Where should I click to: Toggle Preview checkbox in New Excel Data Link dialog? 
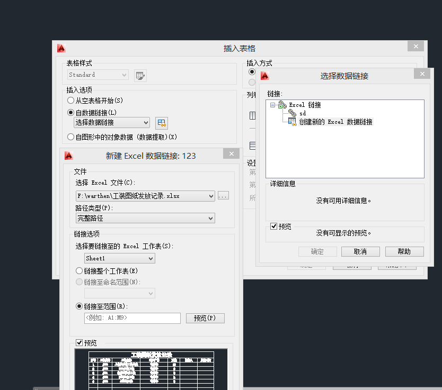coord(79,342)
